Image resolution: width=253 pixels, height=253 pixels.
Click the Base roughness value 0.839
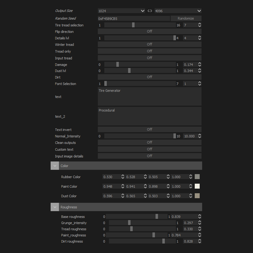pos(184,217)
